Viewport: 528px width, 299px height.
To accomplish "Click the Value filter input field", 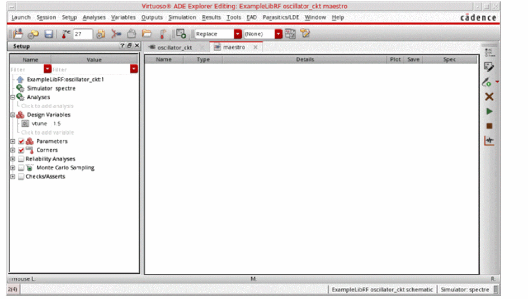I will click(91, 69).
